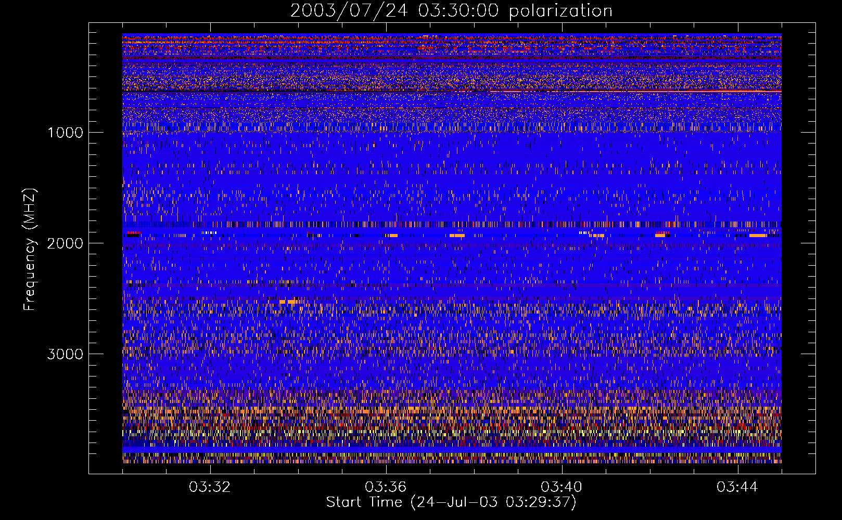Click the 1000 frequency tick label
The width and height of the screenshot is (842, 520).
coord(66,133)
